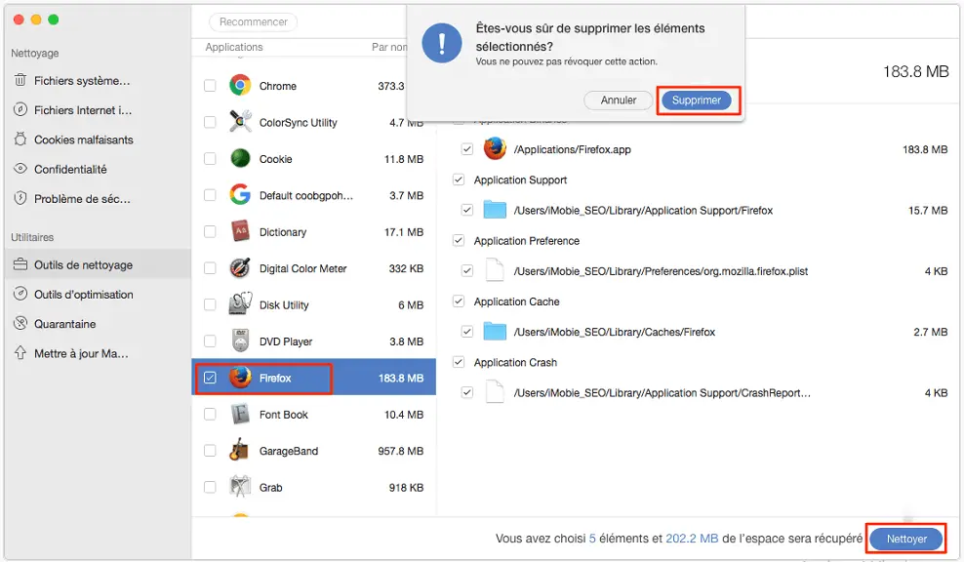Uncheck the /Applications/Firefox.app checkbox
The width and height of the screenshot is (964, 562).
click(467, 149)
